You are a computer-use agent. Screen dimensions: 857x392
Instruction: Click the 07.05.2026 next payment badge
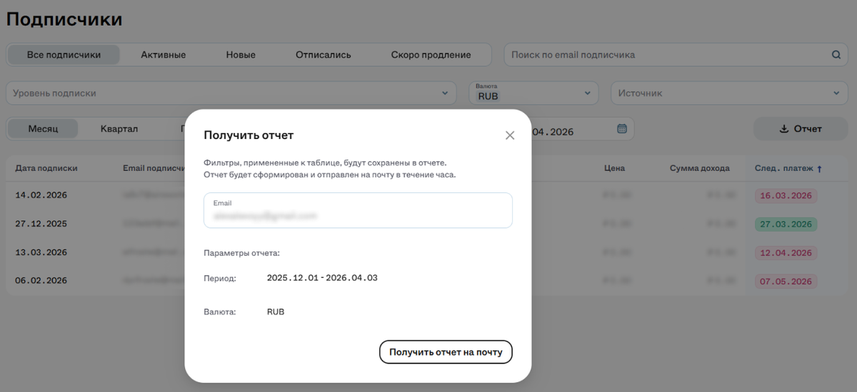[786, 282]
